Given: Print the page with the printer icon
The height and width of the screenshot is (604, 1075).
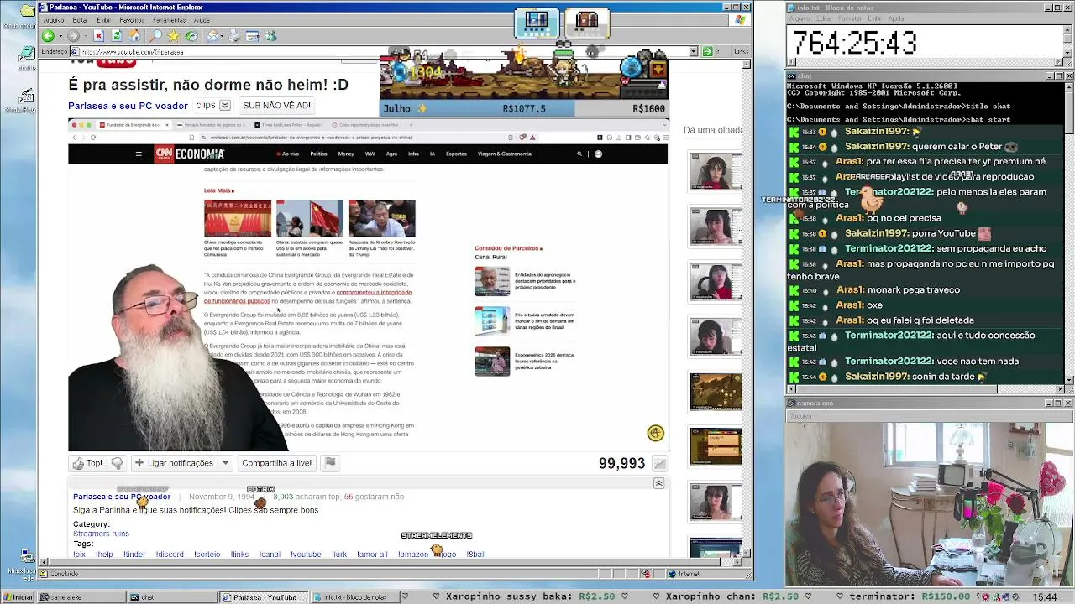Looking at the screenshot, I should pyautogui.click(x=234, y=36).
